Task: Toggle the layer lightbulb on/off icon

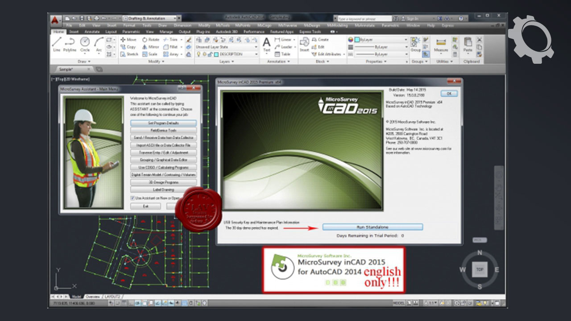Action: pos(199,54)
